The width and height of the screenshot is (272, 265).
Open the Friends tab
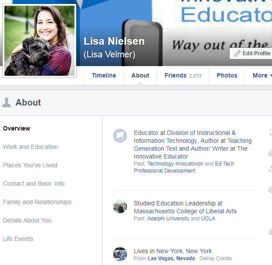point(183,75)
